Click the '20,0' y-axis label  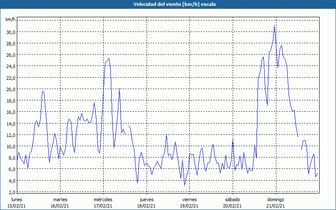(11, 89)
